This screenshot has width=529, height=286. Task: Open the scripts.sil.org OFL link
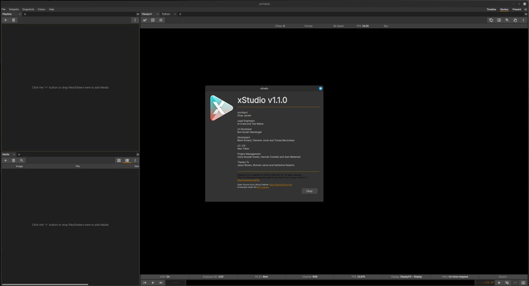pos(249,180)
